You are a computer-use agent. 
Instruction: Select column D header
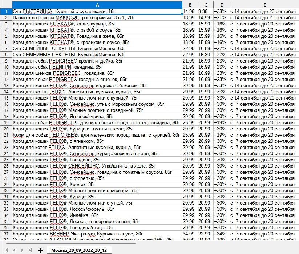(222, 5)
